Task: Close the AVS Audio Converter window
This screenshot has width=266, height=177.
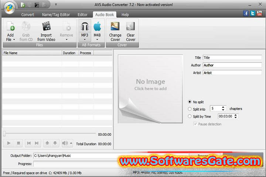Action: (x=260, y=4)
